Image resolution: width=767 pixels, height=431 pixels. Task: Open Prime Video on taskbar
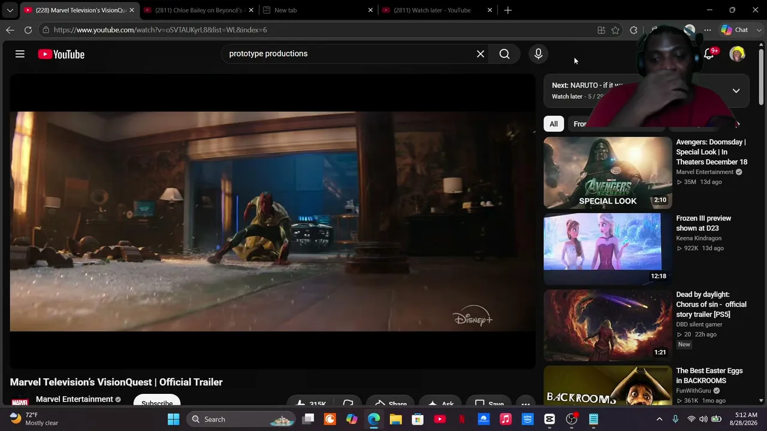[x=527, y=419]
